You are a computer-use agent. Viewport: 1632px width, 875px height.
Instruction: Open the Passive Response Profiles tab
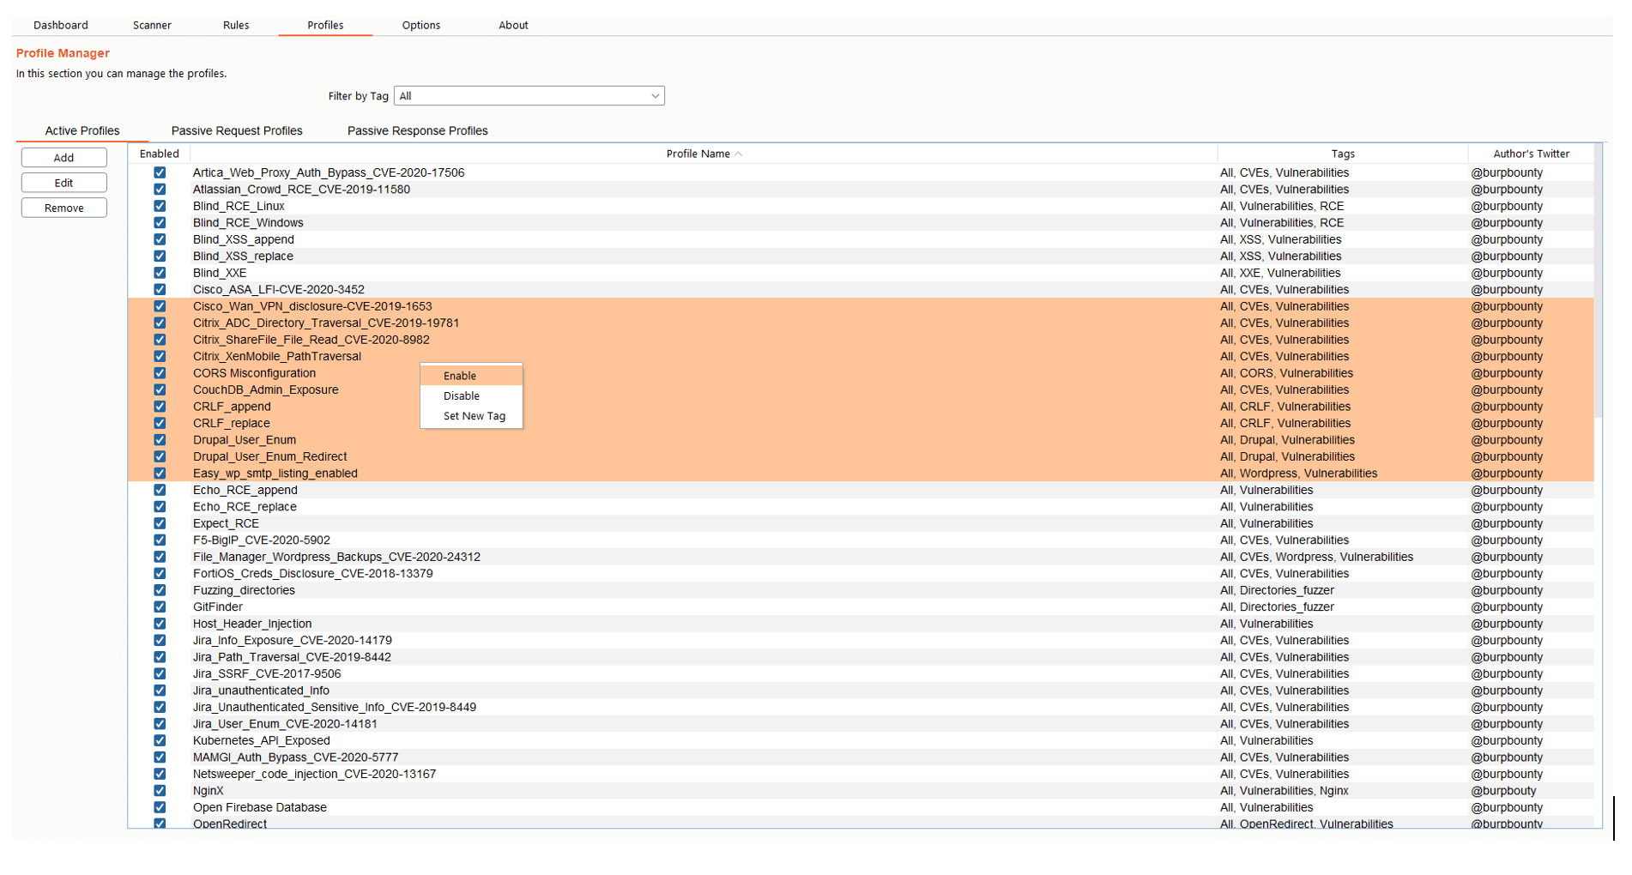coord(417,130)
